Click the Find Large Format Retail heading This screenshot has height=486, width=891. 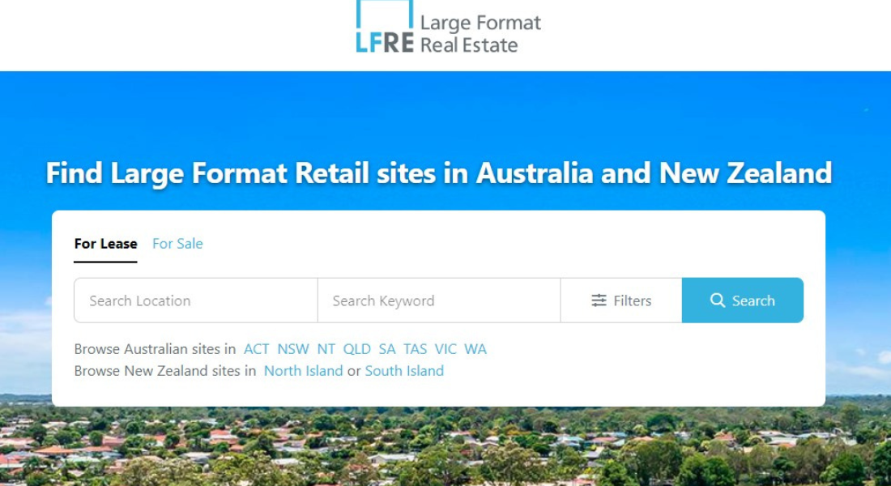coord(438,173)
